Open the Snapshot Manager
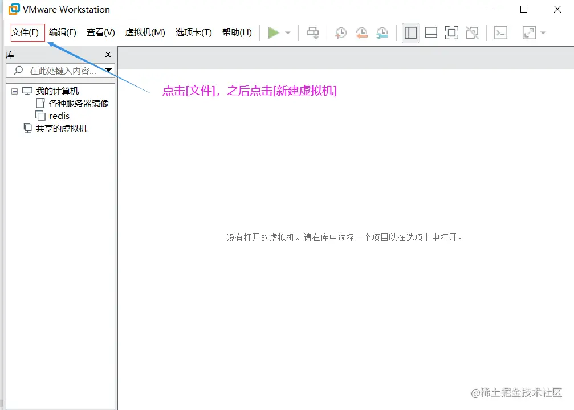574x410 pixels. [382, 32]
